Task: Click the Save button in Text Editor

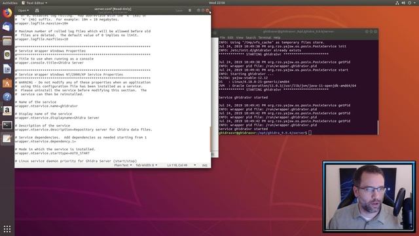Action: tap(179, 10)
